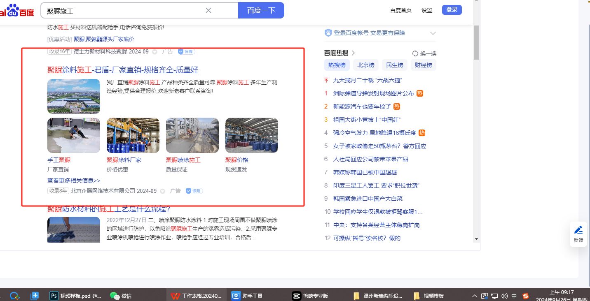Open the 聚脲,聚氨酯源头厂家底价 promo link

coord(104,39)
